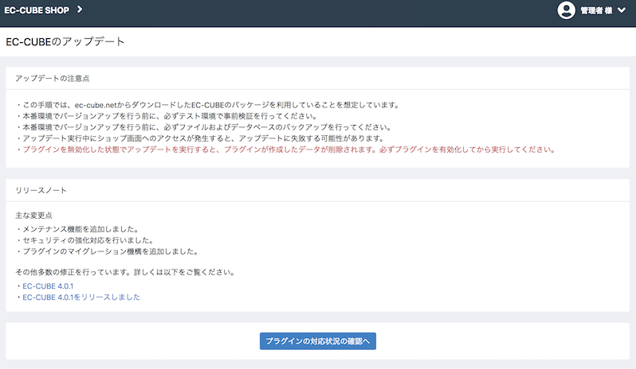Click the セキュリティの強化対応を行いました line

click(85, 240)
